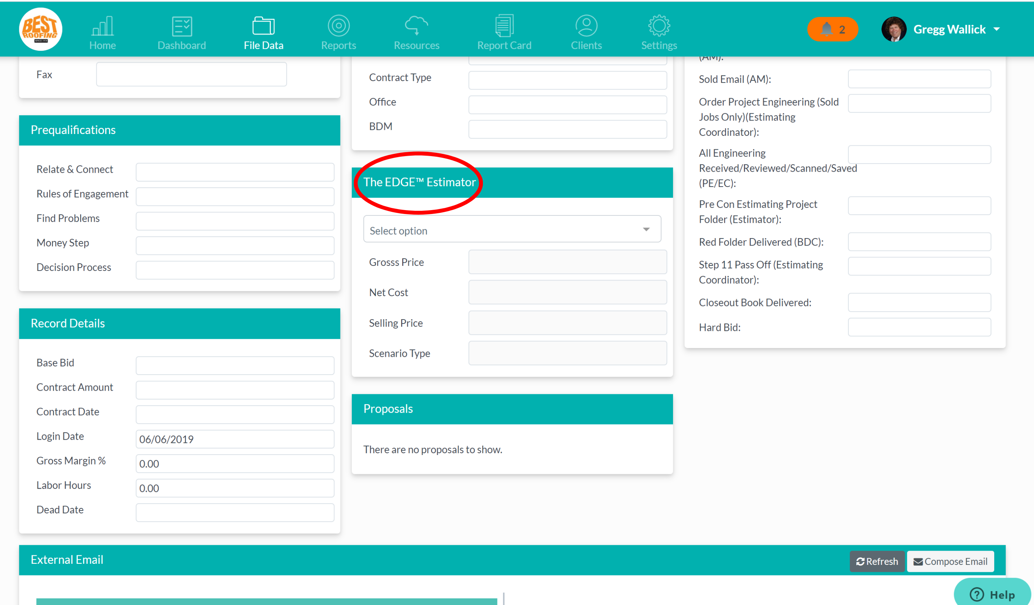Go to the Reports menu label
This screenshot has height=605, width=1034.
[x=339, y=45]
